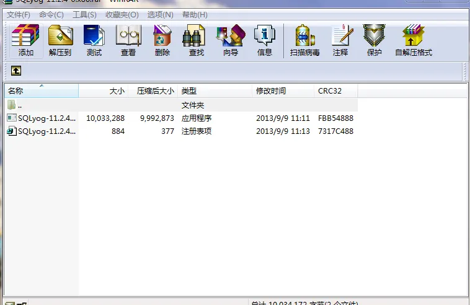This screenshot has width=470, height=305.
Task: Sort by Name column header (名称)
Action: [x=42, y=91]
